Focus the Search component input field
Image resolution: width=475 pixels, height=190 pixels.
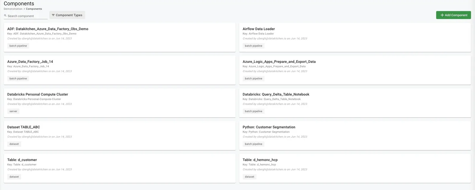[x=27, y=16]
